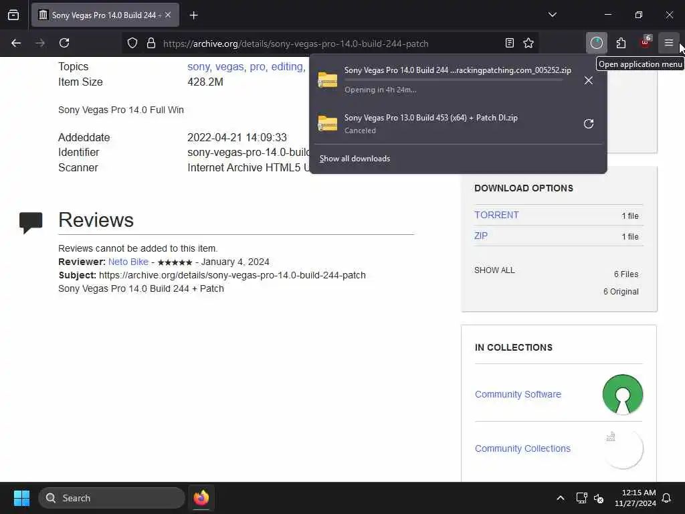The height and width of the screenshot is (514, 685).
Task: Open Community Software collection link
Action: 518,394
